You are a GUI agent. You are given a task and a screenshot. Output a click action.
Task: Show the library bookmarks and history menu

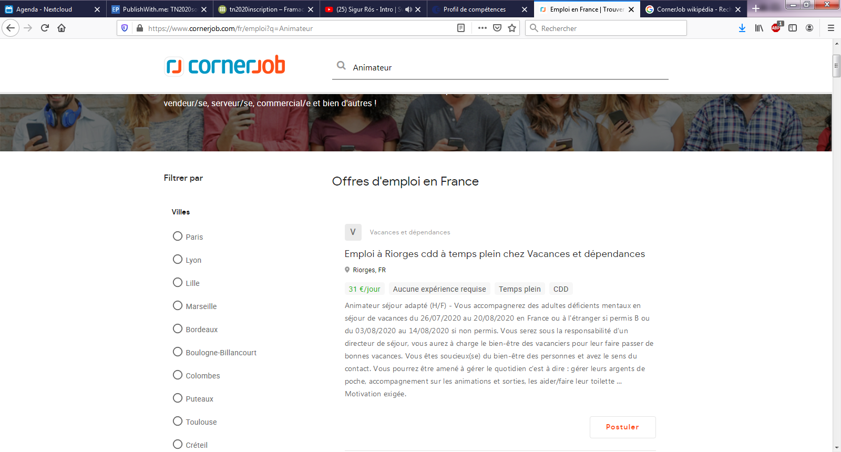759,28
